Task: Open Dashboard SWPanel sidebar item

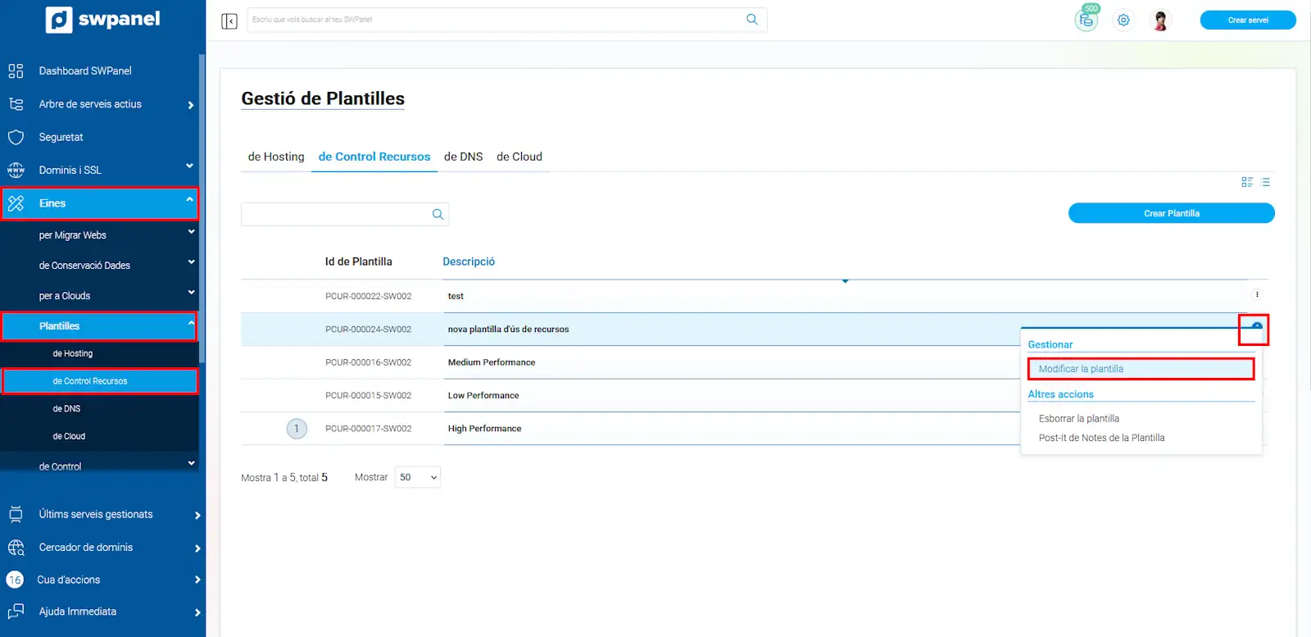Action: point(85,71)
